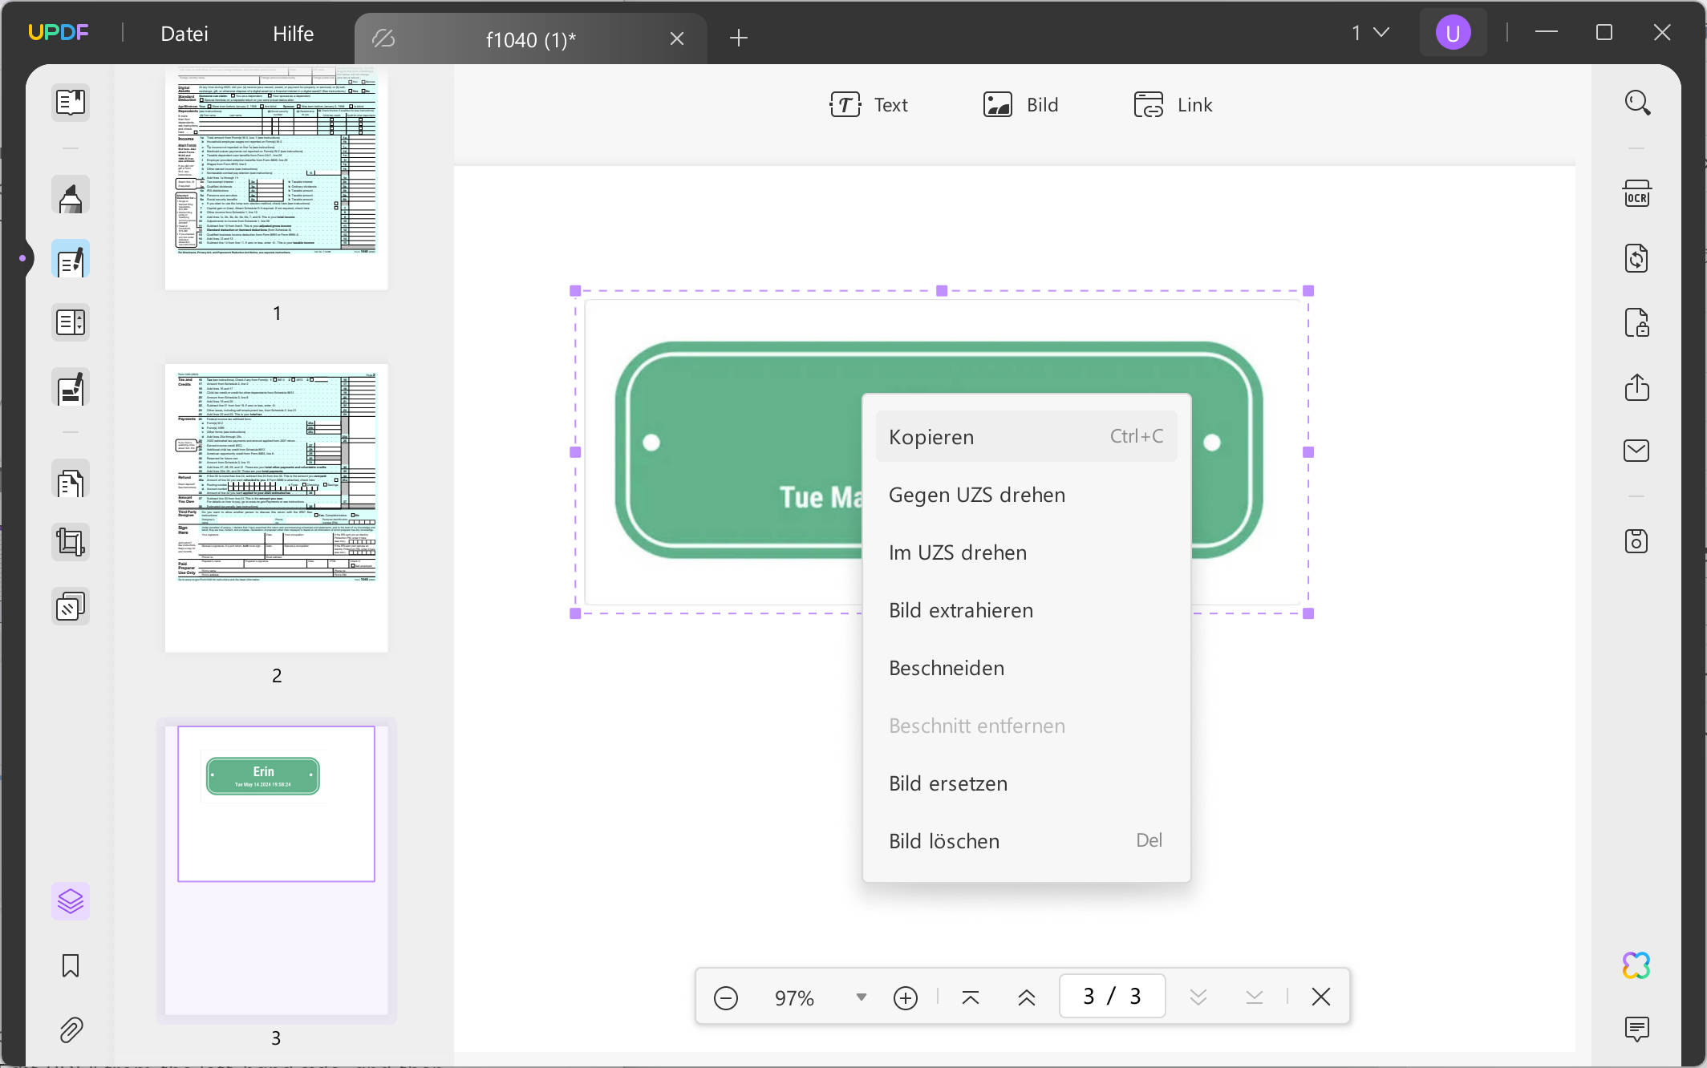Open the zoom level dropdown arrow
The height and width of the screenshot is (1068, 1707).
(x=861, y=997)
